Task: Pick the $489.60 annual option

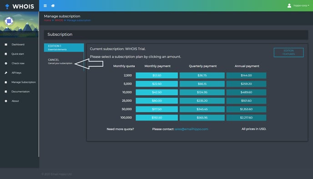Action: pyautogui.click(x=246, y=92)
